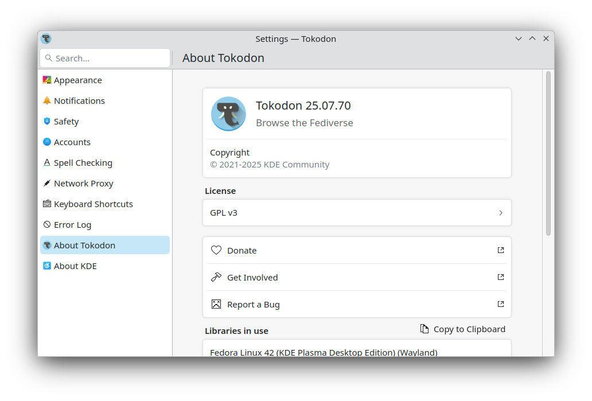Click the Notifications bell icon
The width and height of the screenshot is (592, 401).
point(47,100)
